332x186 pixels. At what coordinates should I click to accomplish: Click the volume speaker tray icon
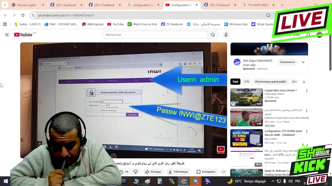tap(290, 181)
